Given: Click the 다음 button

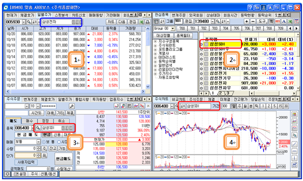Looking at the screenshot, I should [121, 22].
